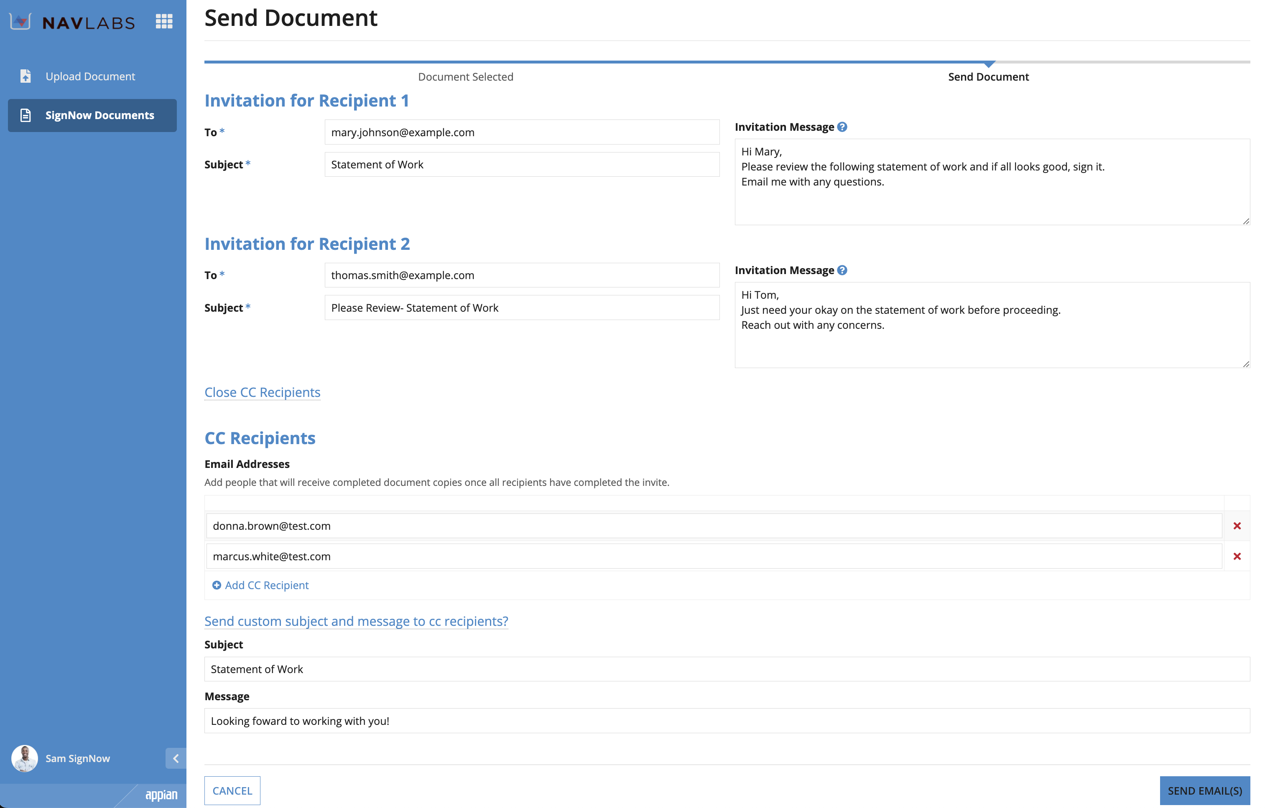The height and width of the screenshot is (808, 1265).
Task: Click the 'Hi Tom' invitation message box
Action: click(992, 325)
